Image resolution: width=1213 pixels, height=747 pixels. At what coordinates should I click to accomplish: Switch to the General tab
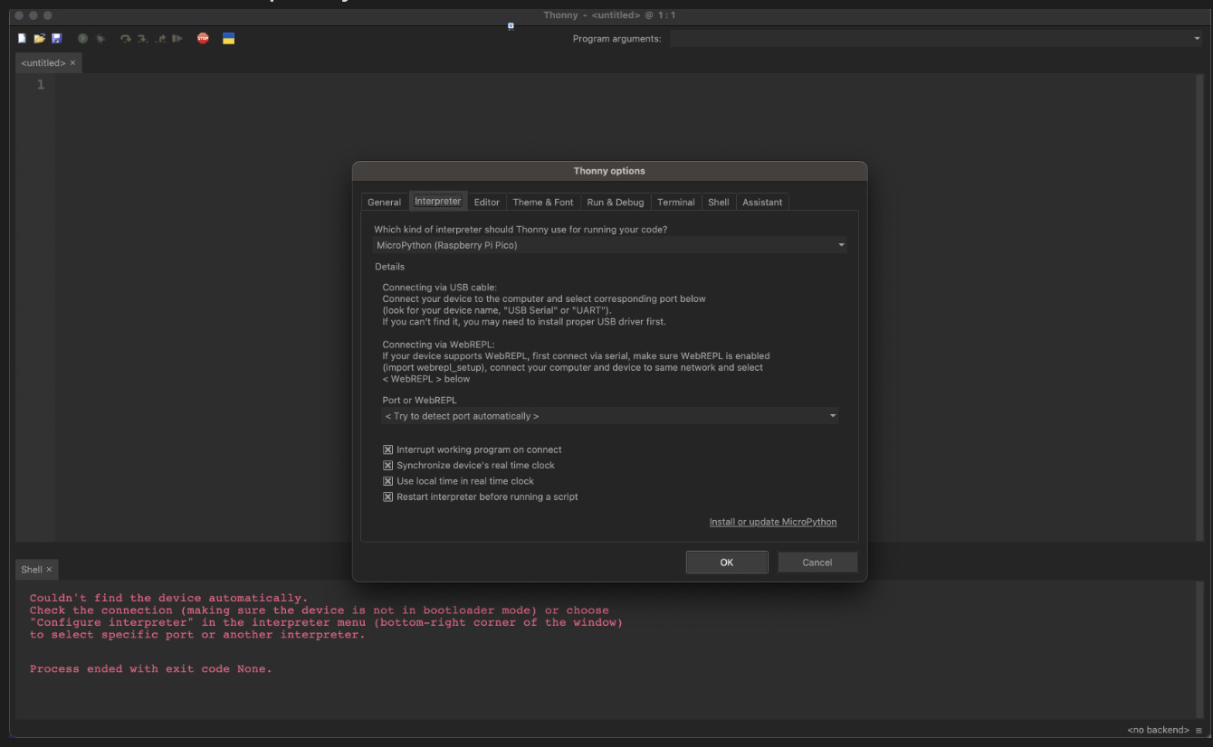click(x=385, y=203)
